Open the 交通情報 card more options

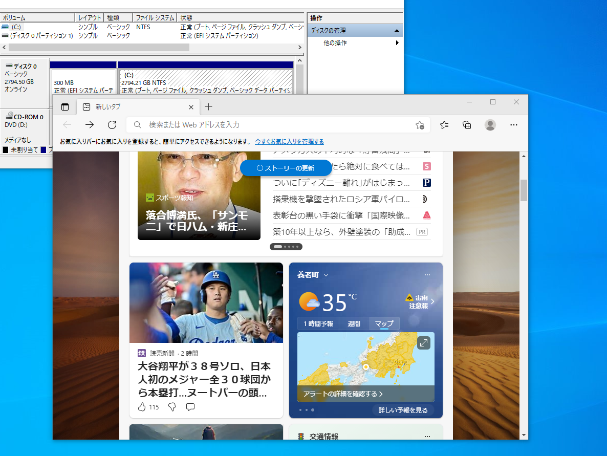(x=427, y=436)
